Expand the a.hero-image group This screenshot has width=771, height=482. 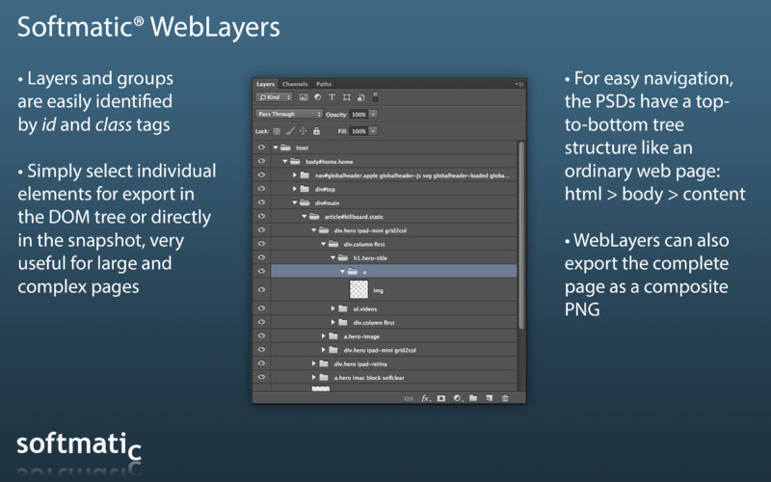pos(323,336)
